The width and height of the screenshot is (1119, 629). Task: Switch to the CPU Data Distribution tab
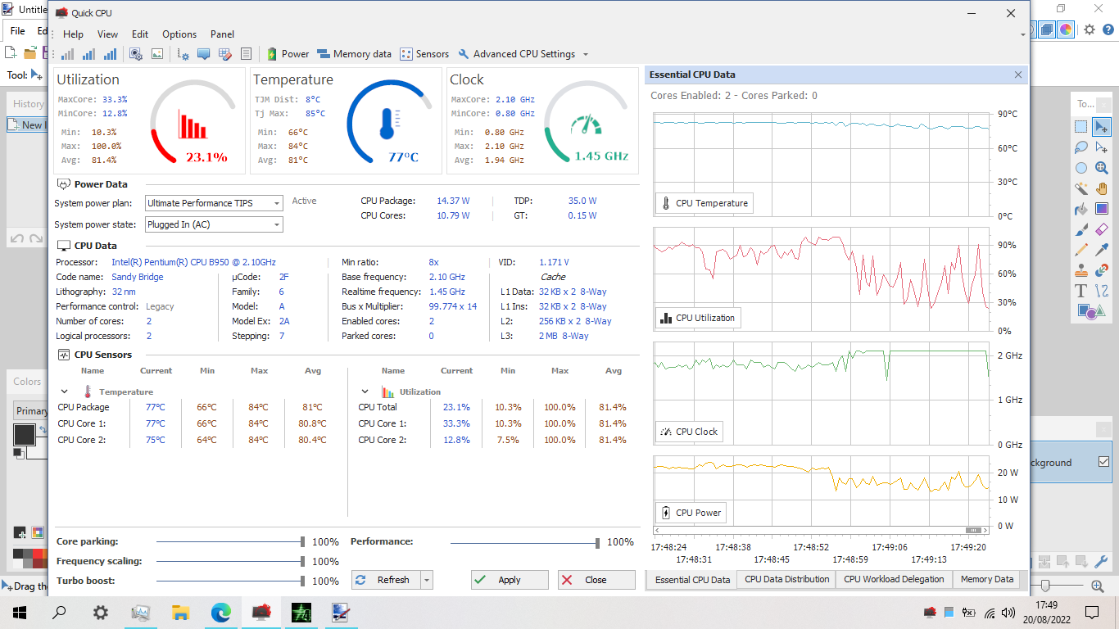point(786,579)
